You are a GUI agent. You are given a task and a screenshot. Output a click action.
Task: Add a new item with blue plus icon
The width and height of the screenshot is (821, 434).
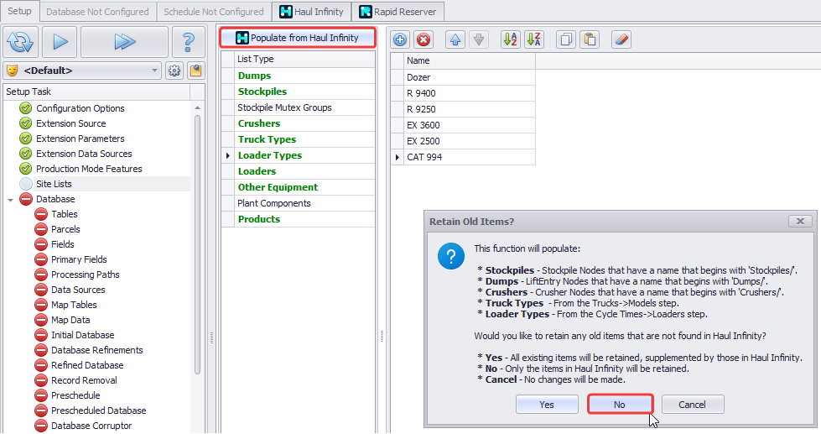(400, 39)
